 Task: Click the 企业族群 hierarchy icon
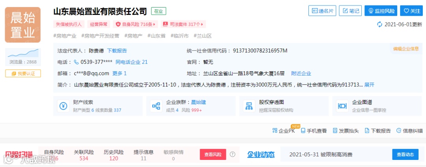156,106
